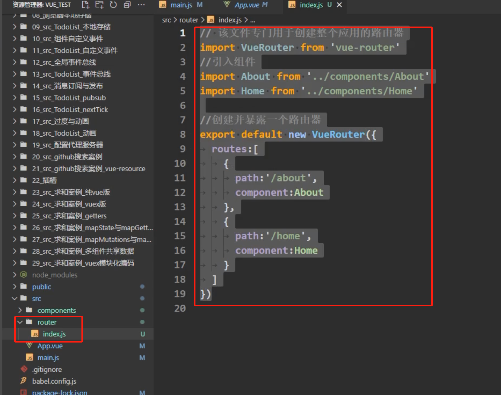Collapse all folders using the collapse icon
The height and width of the screenshot is (395, 501).
(127, 5)
